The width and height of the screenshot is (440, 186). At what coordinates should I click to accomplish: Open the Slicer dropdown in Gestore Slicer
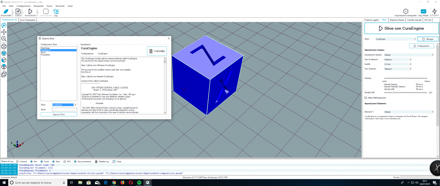[x=64, y=105]
